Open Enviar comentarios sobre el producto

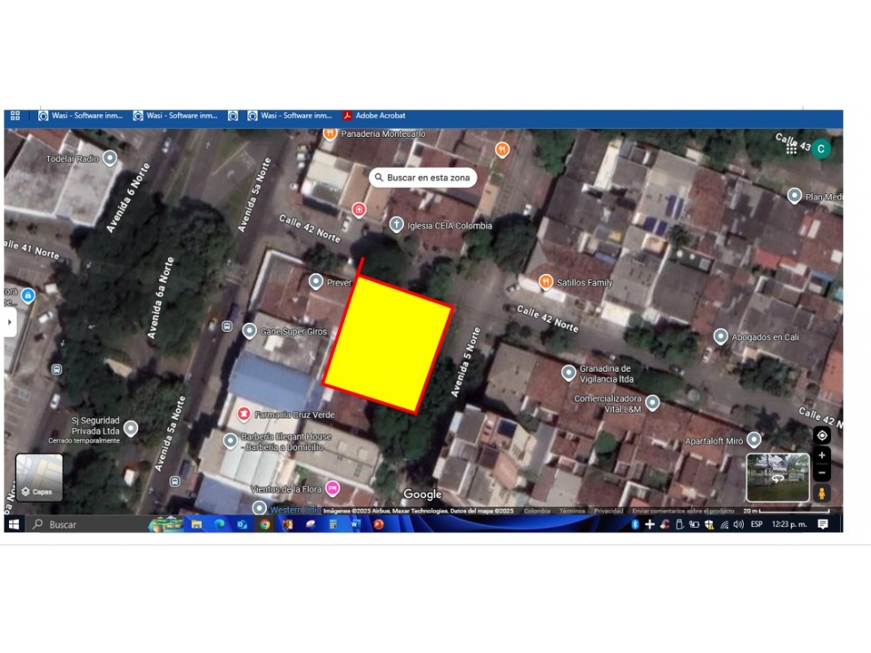click(682, 511)
